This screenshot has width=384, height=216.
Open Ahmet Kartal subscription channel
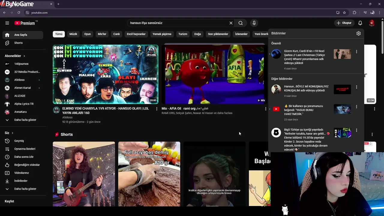click(23, 88)
